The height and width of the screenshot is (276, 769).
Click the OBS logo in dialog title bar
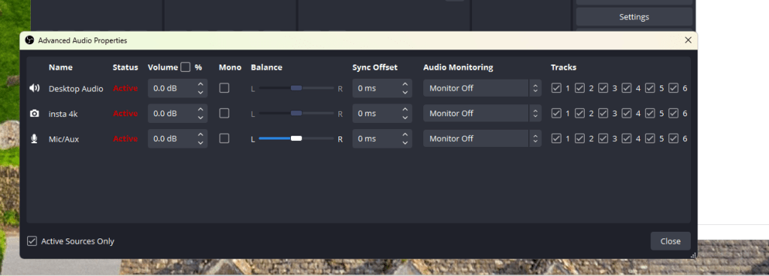[x=29, y=40]
